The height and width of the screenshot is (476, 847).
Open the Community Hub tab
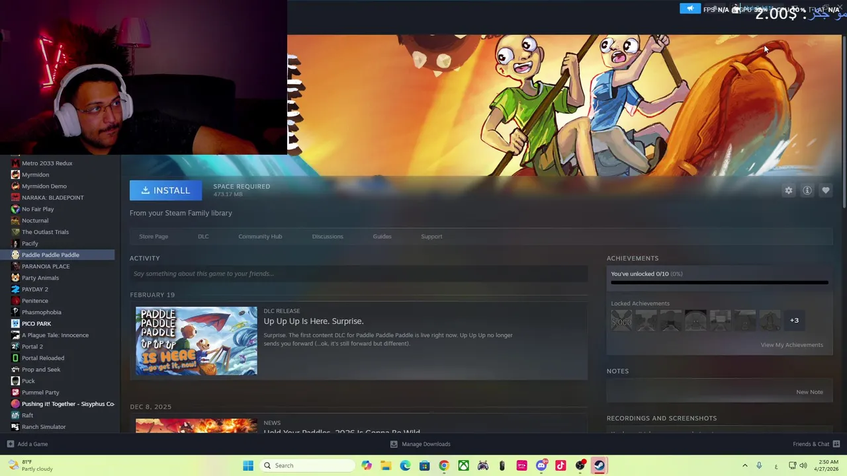(x=260, y=236)
